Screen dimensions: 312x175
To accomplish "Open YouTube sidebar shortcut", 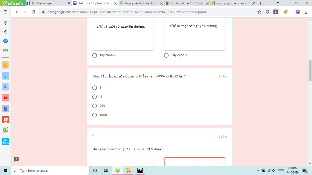I will tap(5, 98).
